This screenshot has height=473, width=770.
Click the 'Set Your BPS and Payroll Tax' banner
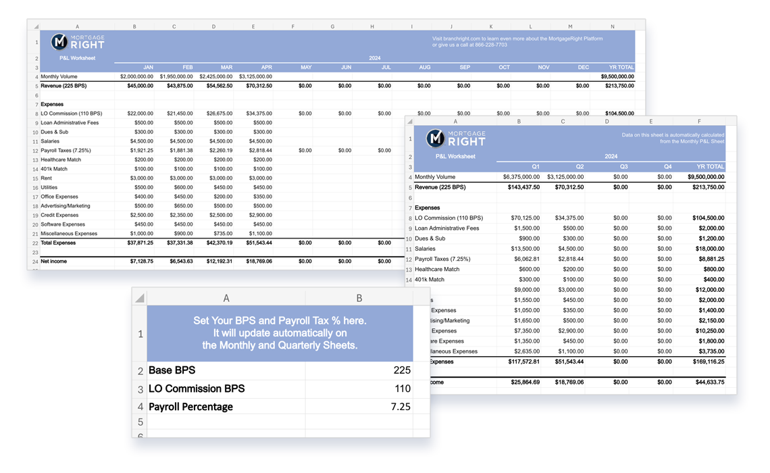coord(280,333)
